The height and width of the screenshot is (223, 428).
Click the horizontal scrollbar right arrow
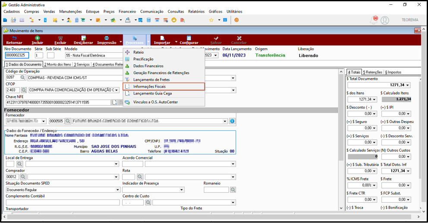click(418, 217)
